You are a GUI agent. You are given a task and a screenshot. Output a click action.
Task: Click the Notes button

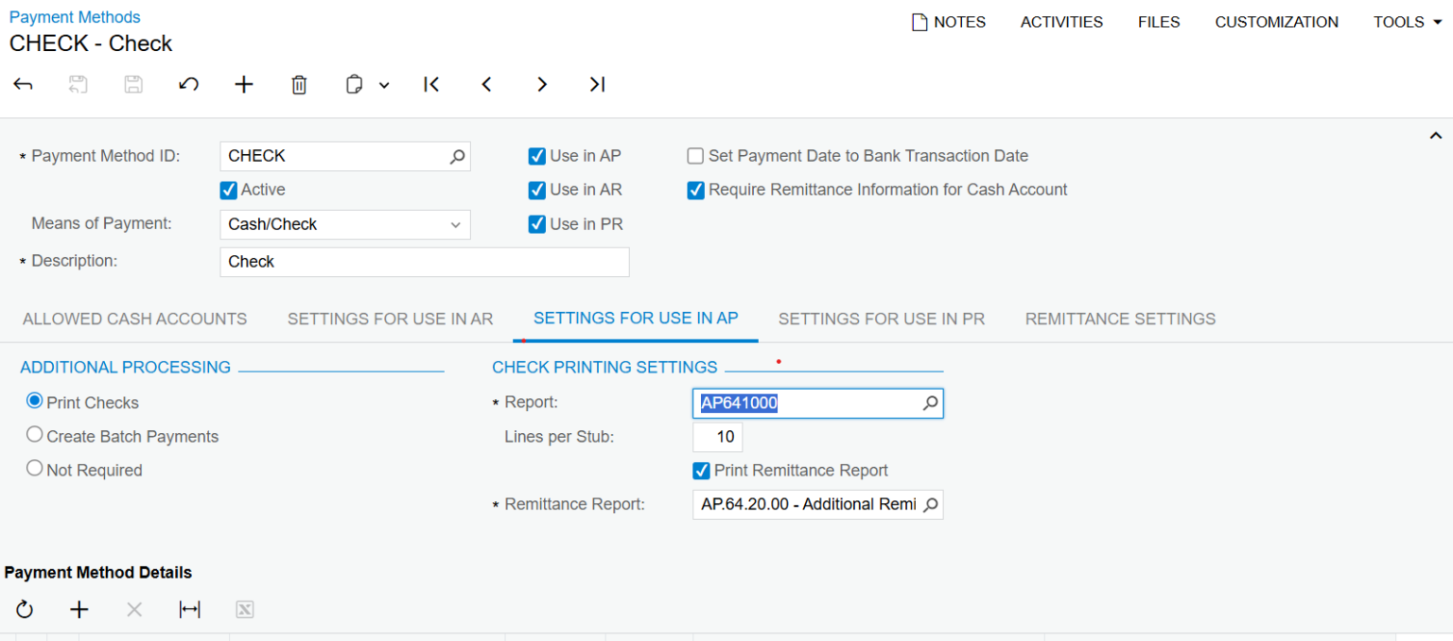click(949, 21)
